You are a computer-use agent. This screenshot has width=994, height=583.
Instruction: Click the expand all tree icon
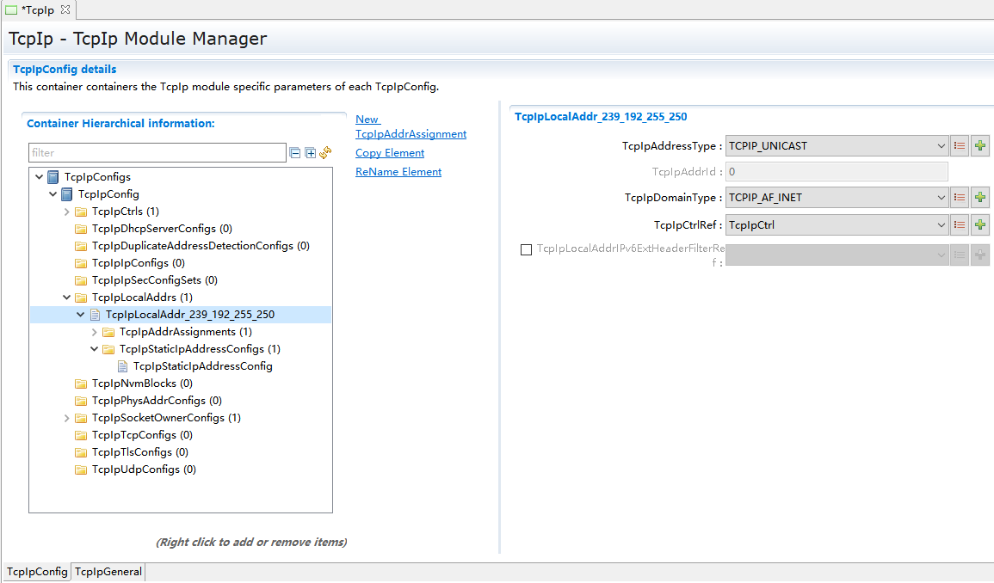click(310, 153)
